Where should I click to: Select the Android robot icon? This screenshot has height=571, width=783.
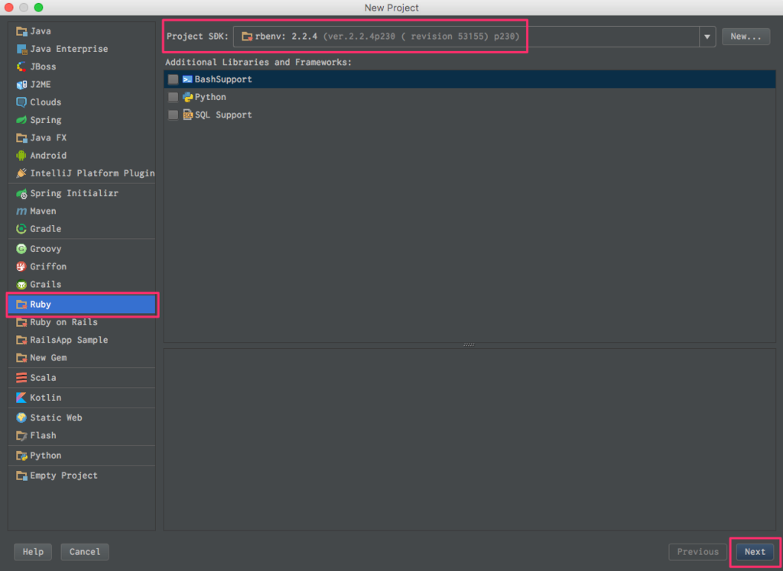[21, 156]
